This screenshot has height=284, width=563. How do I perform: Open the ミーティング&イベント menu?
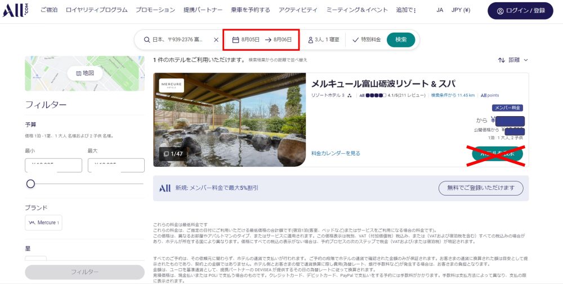357,10
